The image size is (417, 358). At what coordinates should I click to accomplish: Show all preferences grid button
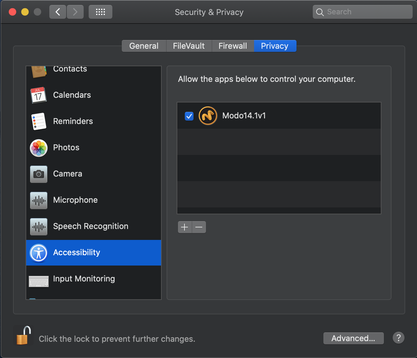(x=101, y=12)
